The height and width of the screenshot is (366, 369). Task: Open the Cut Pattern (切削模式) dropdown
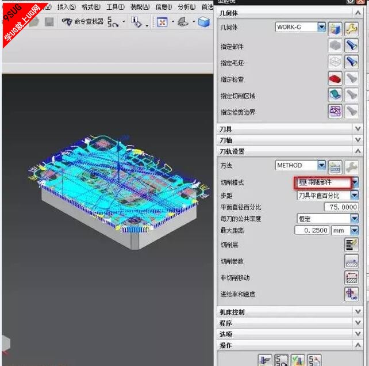pyautogui.click(x=355, y=182)
